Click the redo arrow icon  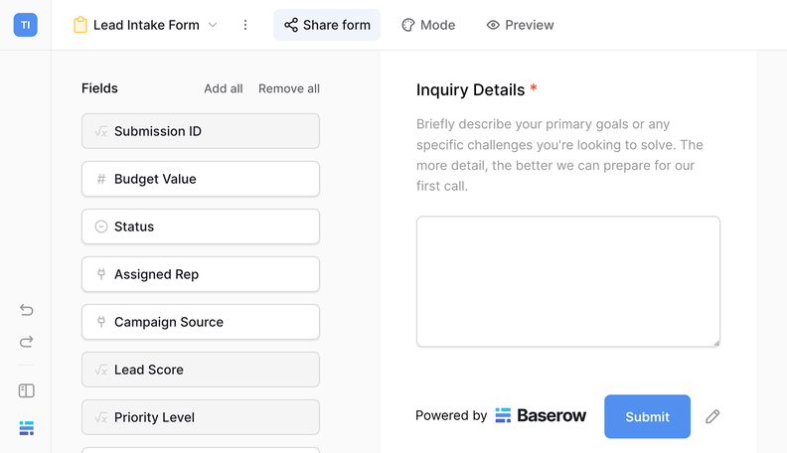[x=27, y=342]
